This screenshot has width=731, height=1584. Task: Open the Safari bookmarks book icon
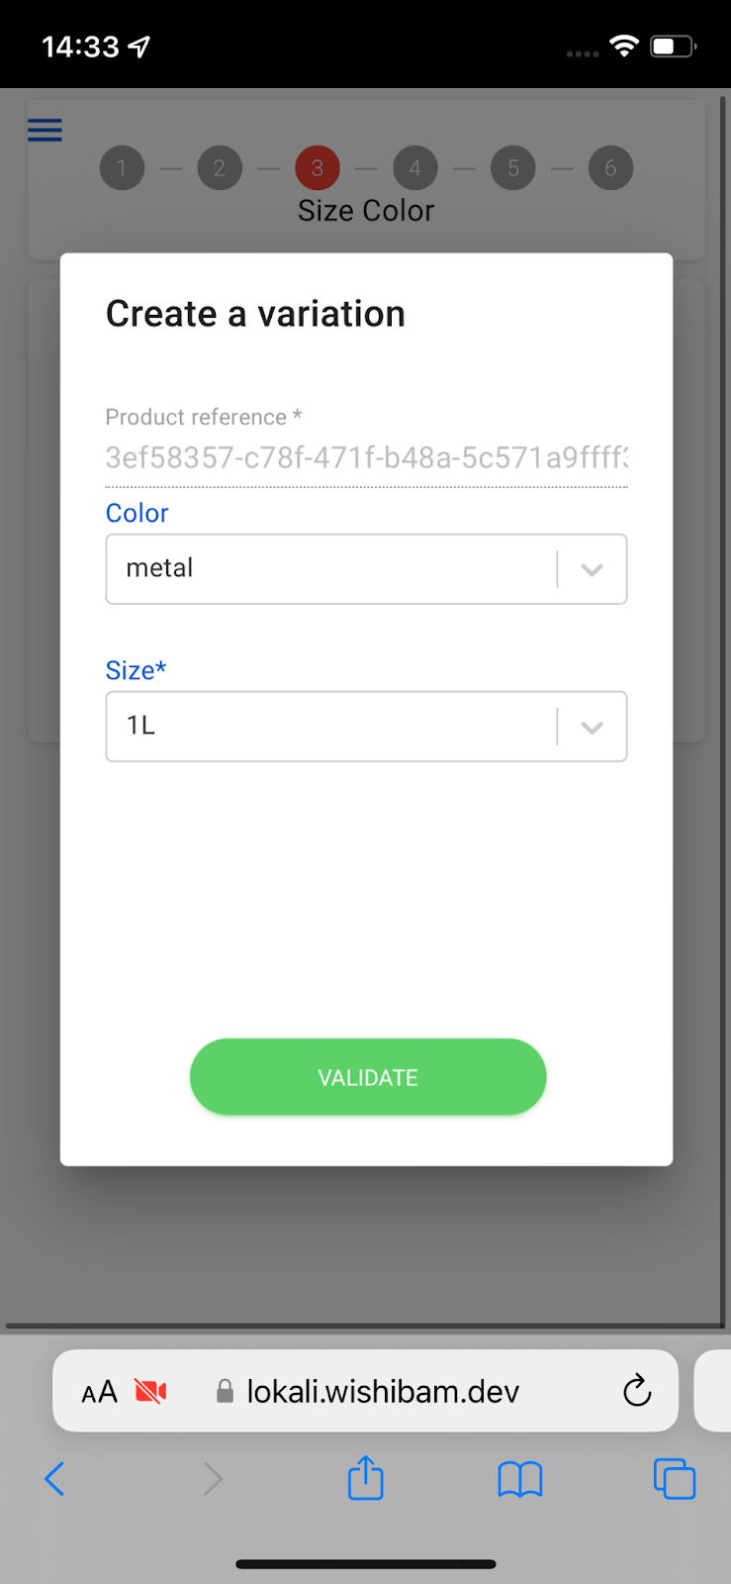pos(520,1479)
